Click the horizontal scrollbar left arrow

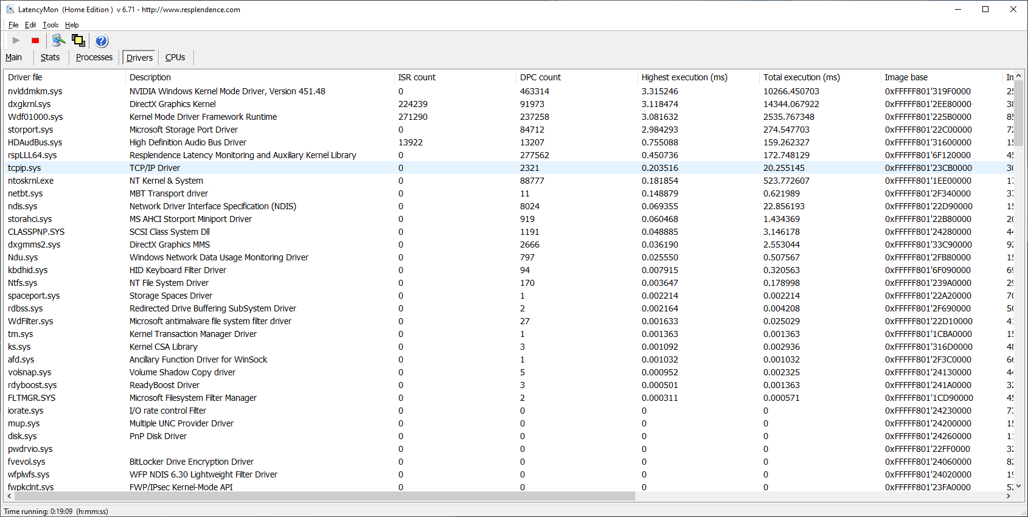pos(9,496)
